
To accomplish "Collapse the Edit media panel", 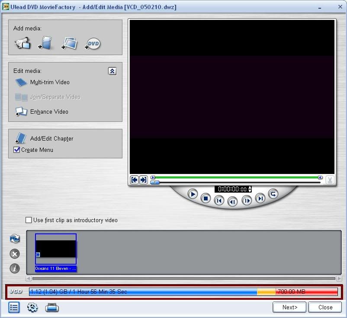I will click(112, 71).
